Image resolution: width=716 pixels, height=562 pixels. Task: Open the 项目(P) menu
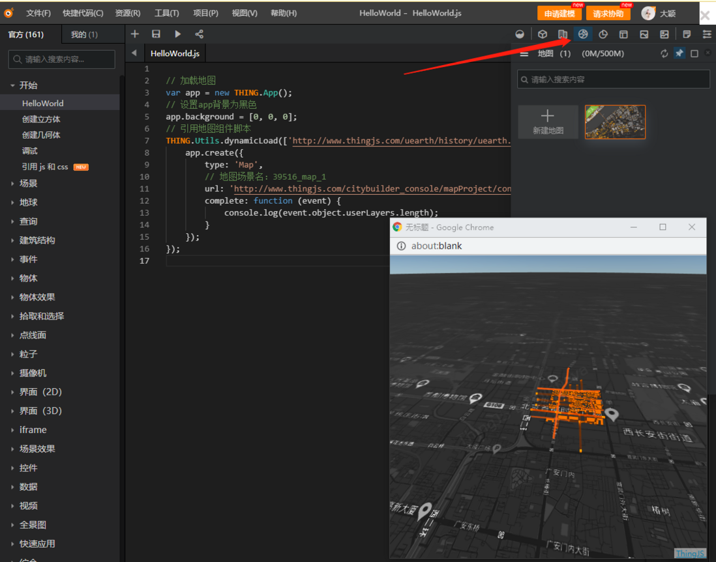pos(205,13)
